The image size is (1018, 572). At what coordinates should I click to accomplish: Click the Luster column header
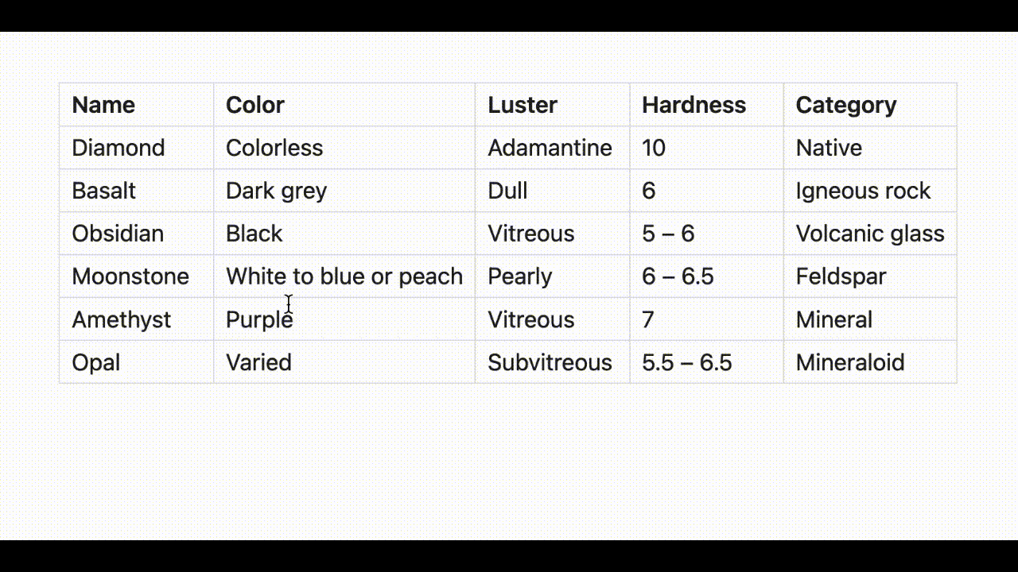point(523,105)
